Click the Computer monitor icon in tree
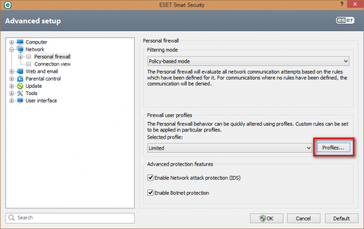The image size is (364, 229). click(20, 42)
